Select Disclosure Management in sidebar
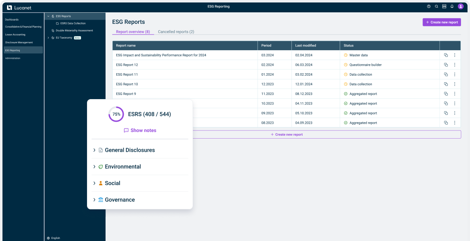 click(19, 42)
